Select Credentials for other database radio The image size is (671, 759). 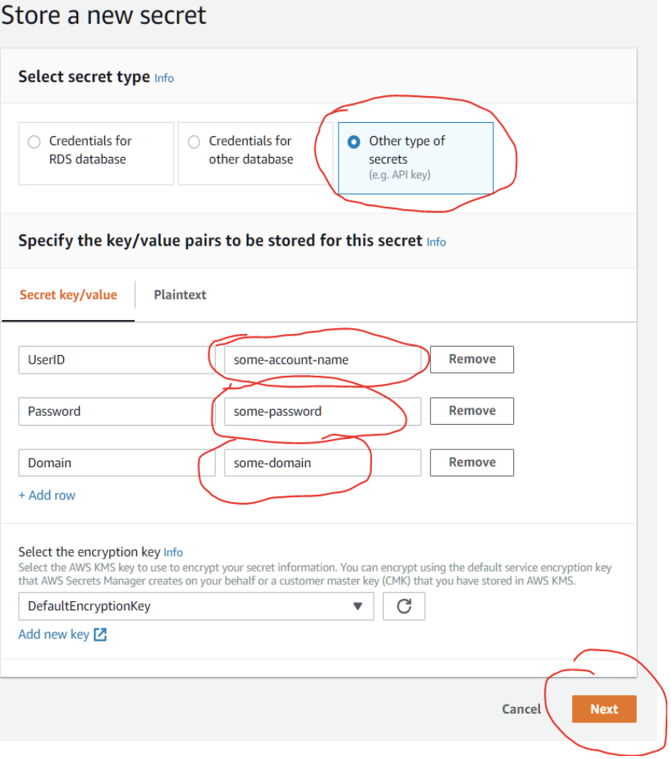(194, 142)
